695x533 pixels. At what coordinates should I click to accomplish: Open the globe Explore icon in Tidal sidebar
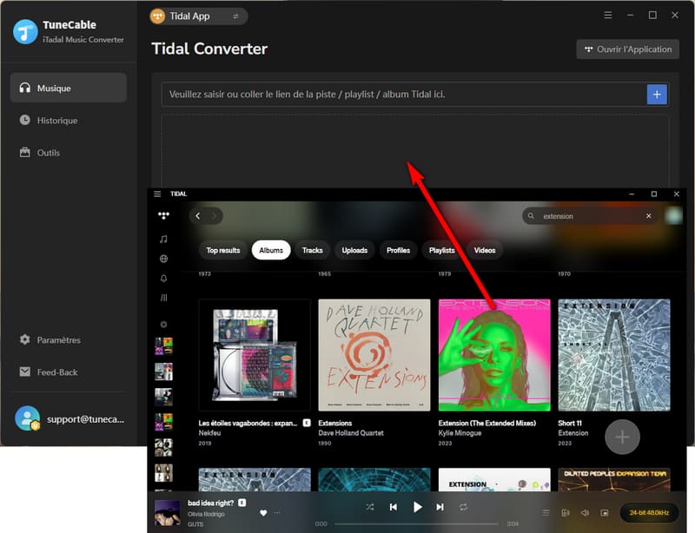click(x=163, y=259)
